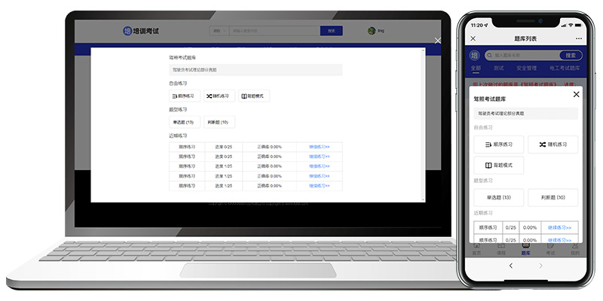
Task: Open the search category dropdown on desktop
Action: click(x=220, y=31)
